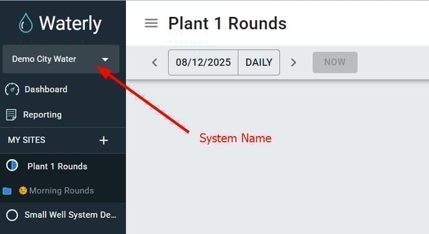The height and width of the screenshot is (234, 429).
Task: Open the Reporting document icon
Action: 11,115
